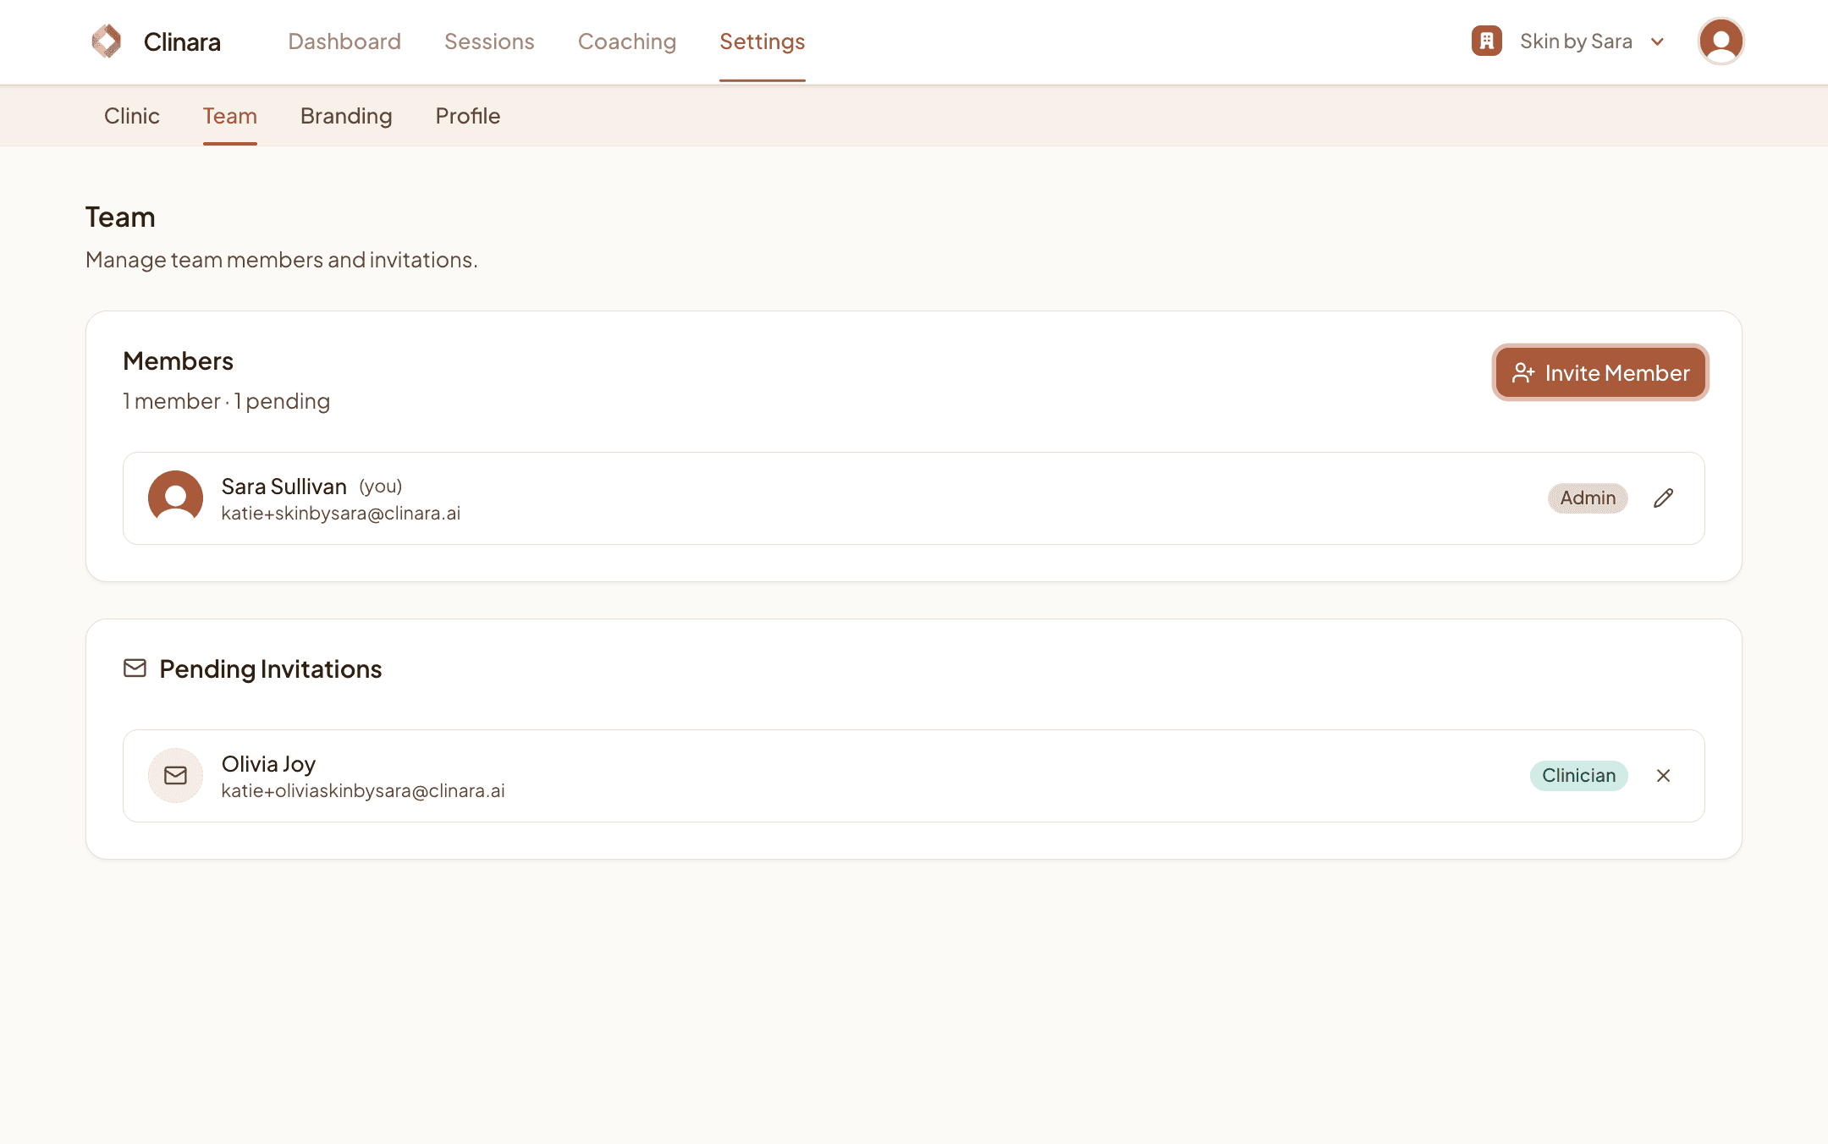The width and height of the screenshot is (1828, 1144).
Task: Click the Invite Member button
Action: 1600,372
